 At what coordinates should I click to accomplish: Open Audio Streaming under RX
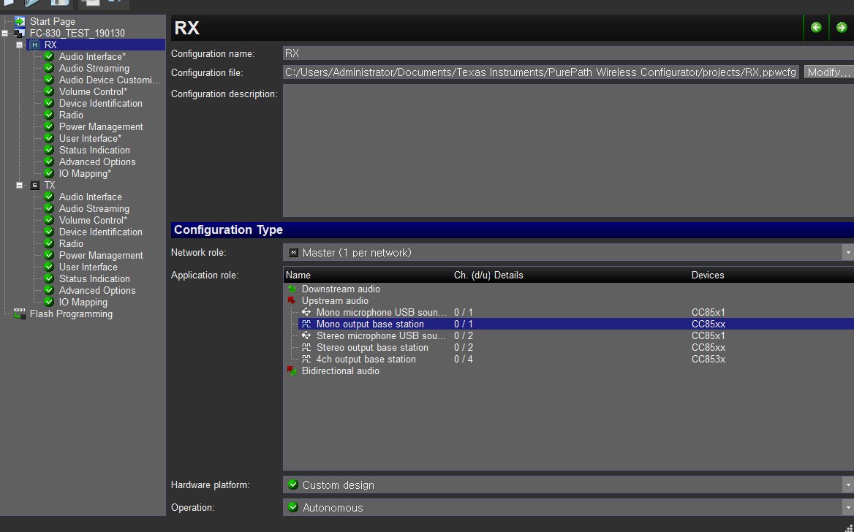tap(94, 68)
